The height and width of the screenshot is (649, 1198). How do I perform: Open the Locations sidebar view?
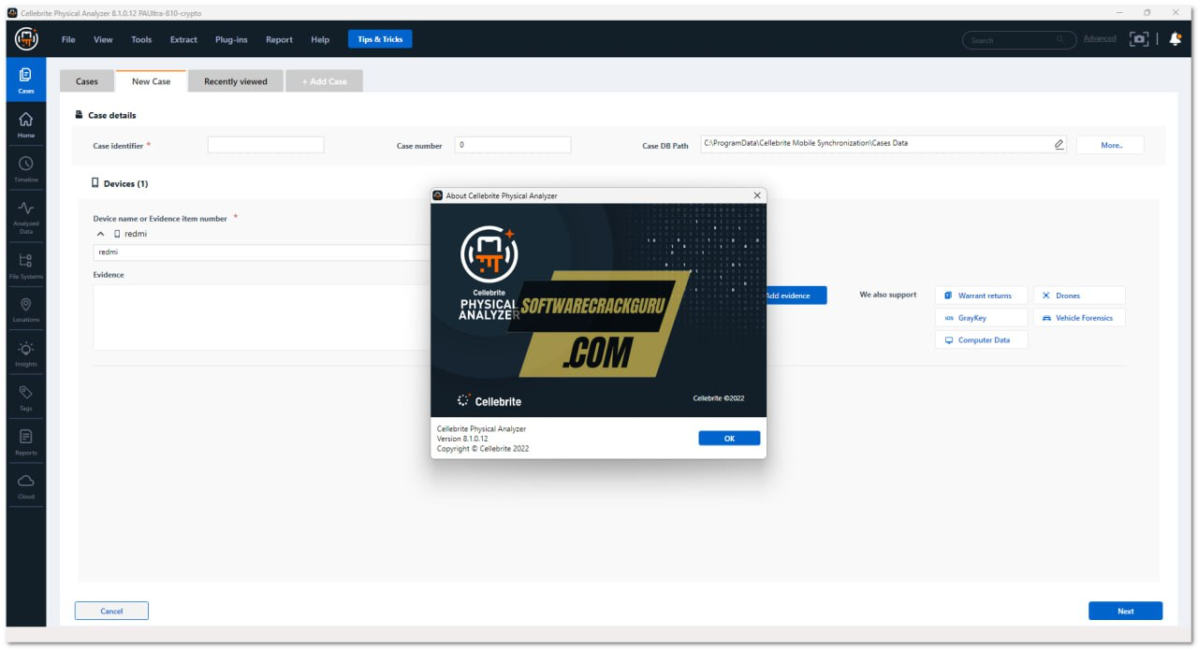tap(26, 310)
